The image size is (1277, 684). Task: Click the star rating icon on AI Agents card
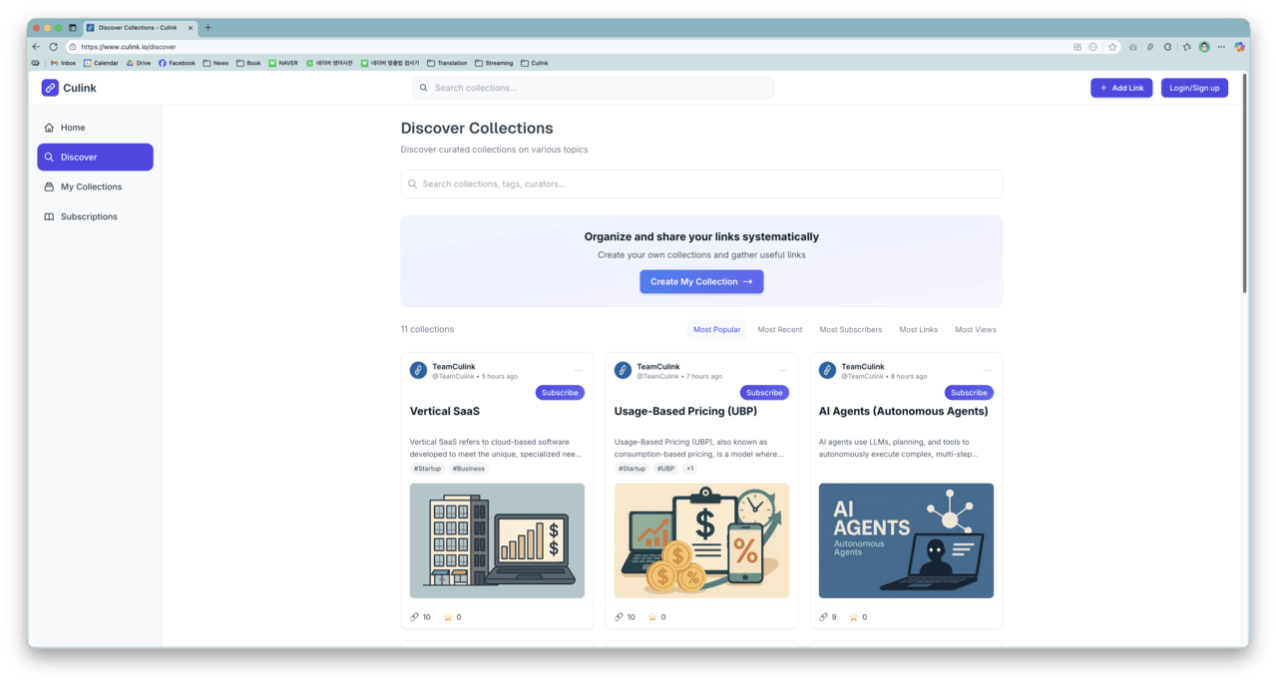tap(853, 616)
